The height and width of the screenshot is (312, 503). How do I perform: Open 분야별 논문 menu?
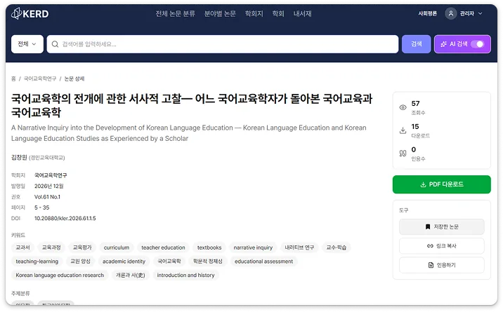(220, 13)
